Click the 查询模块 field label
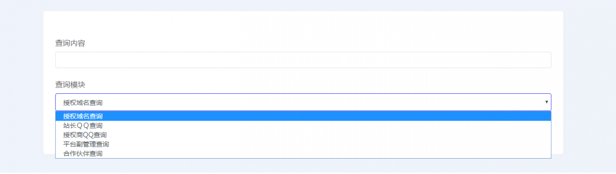616x174 pixels. coord(70,85)
